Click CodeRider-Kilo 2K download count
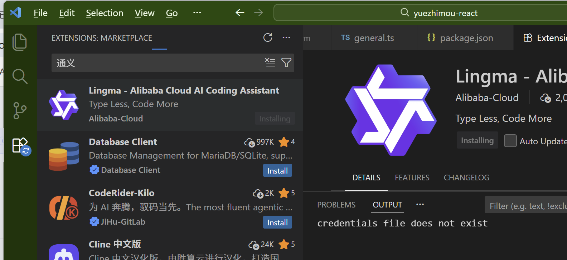This screenshot has height=260, width=567. click(263, 193)
